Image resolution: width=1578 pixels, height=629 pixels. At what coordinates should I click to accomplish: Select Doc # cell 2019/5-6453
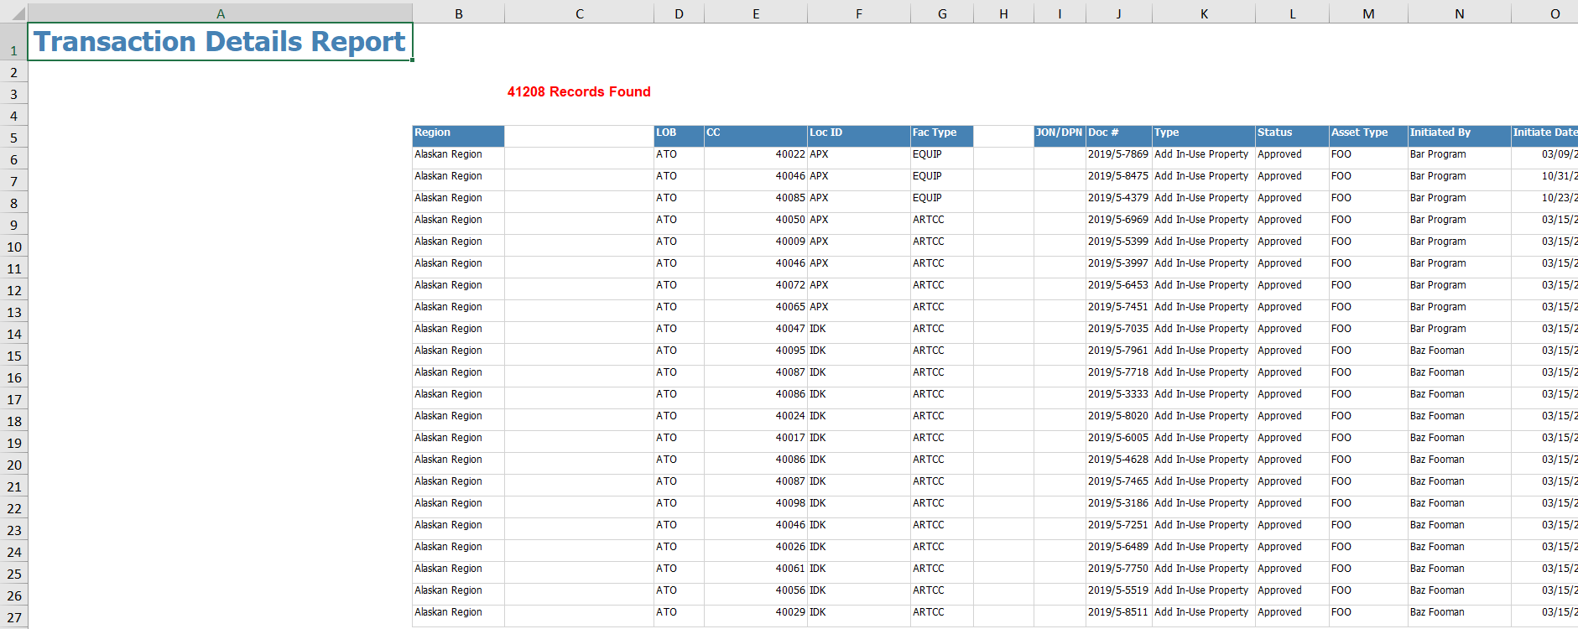pyautogui.click(x=1119, y=289)
